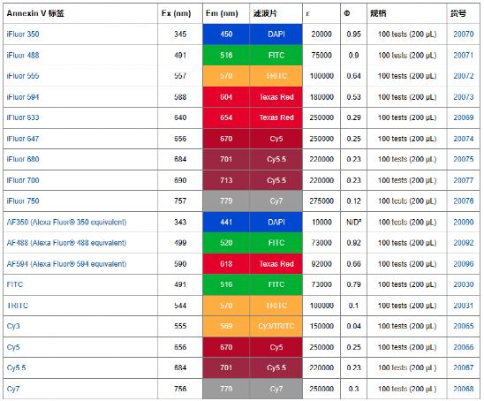Open the iFluor 647 product link
Viewport: 484px width, 401px height.
click(x=23, y=139)
